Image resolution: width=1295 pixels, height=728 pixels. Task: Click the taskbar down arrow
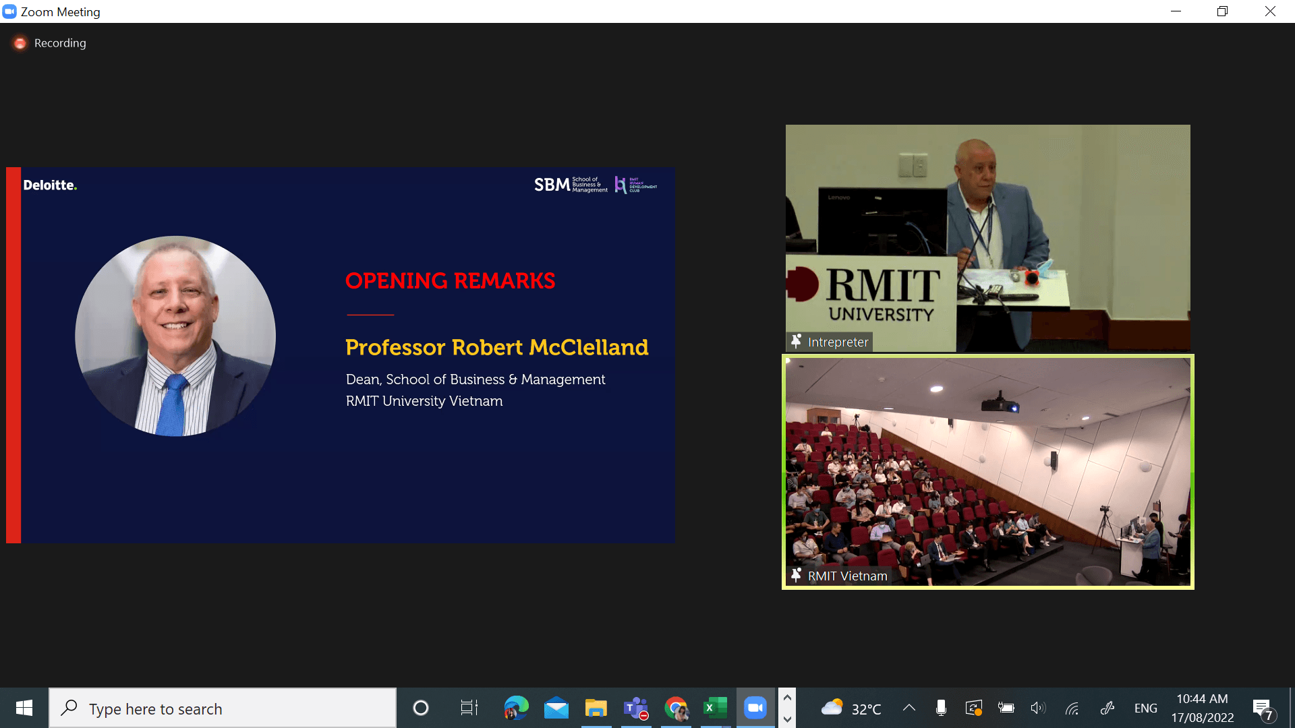(787, 719)
